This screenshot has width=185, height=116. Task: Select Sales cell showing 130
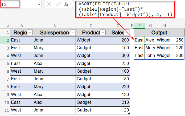pos(118,94)
